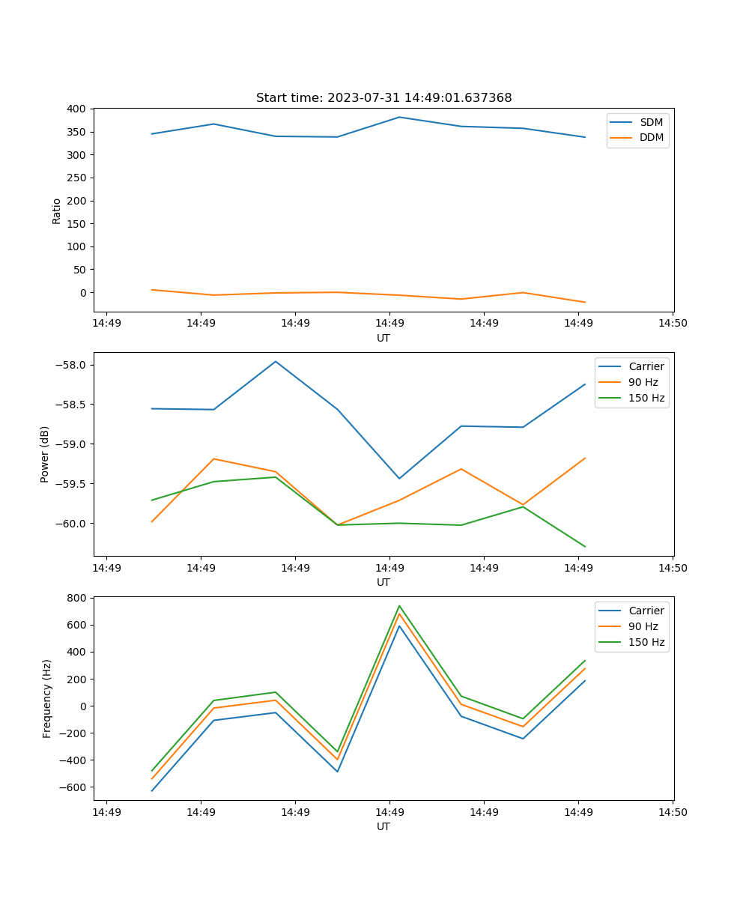
Task: Click the green 150 Hz peak in Frequency plot
Action: pyautogui.click(x=399, y=606)
